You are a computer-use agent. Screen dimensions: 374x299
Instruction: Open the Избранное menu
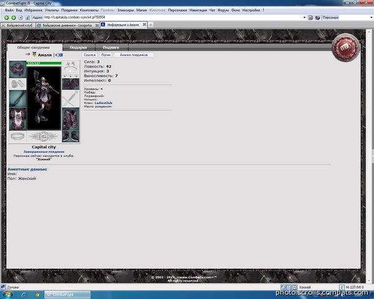click(34, 10)
